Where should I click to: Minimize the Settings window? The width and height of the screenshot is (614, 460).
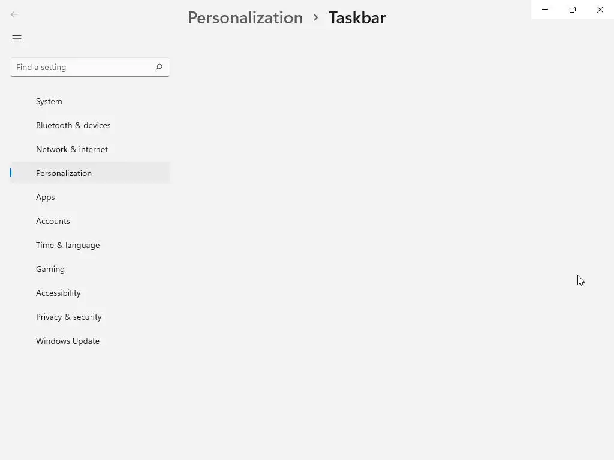click(545, 10)
